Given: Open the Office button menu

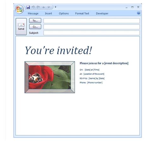Looking at the screenshot, I should (19, 9).
